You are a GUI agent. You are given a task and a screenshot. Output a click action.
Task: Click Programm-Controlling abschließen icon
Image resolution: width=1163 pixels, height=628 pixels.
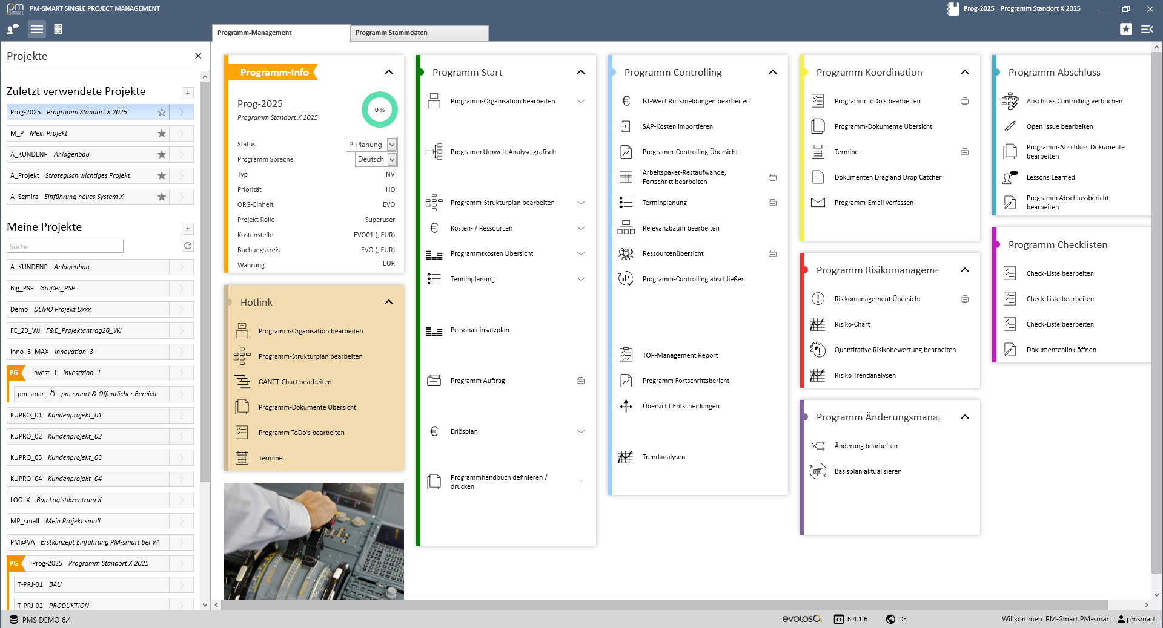(626, 279)
